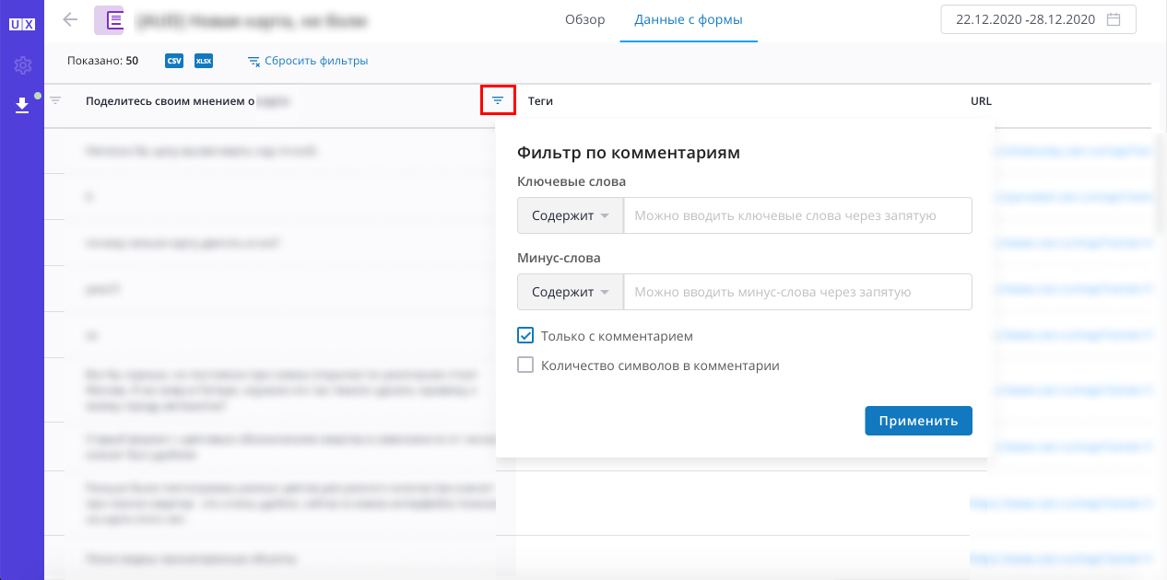The height and width of the screenshot is (580, 1167).
Task: Click the comment column filter icon
Action: click(498, 100)
